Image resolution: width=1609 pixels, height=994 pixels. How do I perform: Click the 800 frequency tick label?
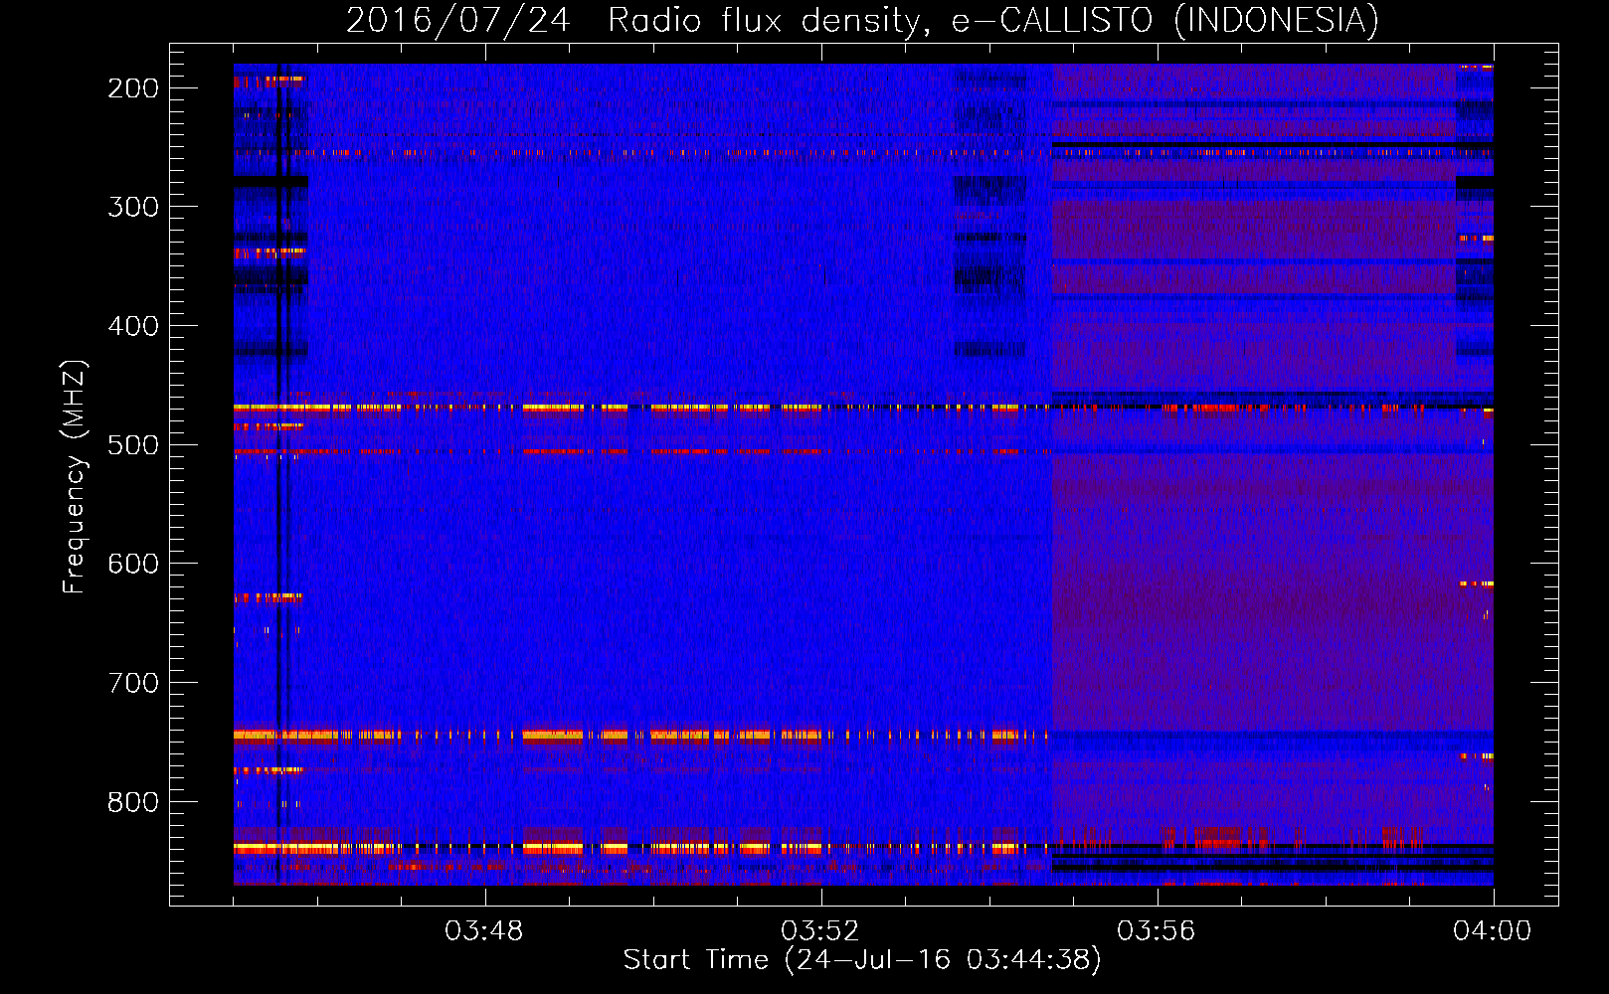(x=133, y=802)
